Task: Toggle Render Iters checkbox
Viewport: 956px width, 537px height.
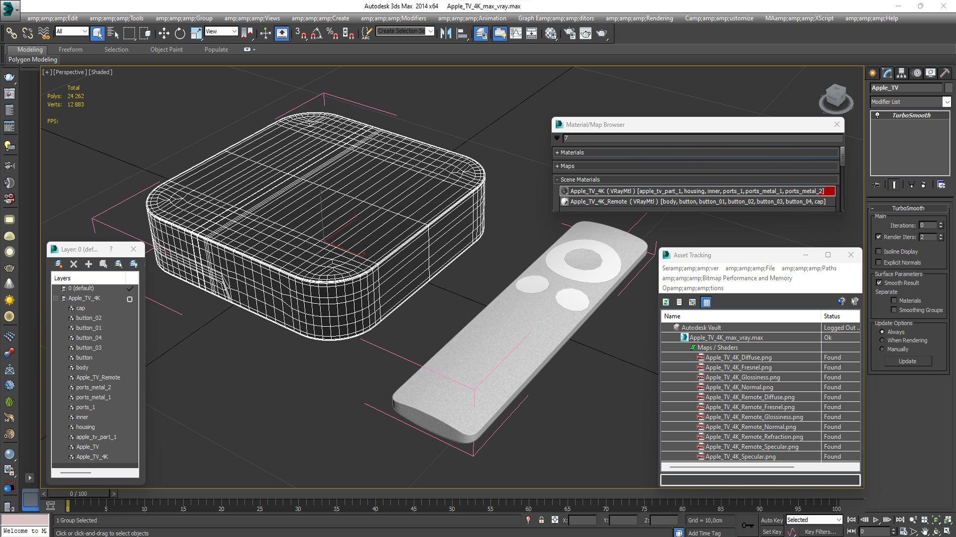Action: [x=879, y=237]
